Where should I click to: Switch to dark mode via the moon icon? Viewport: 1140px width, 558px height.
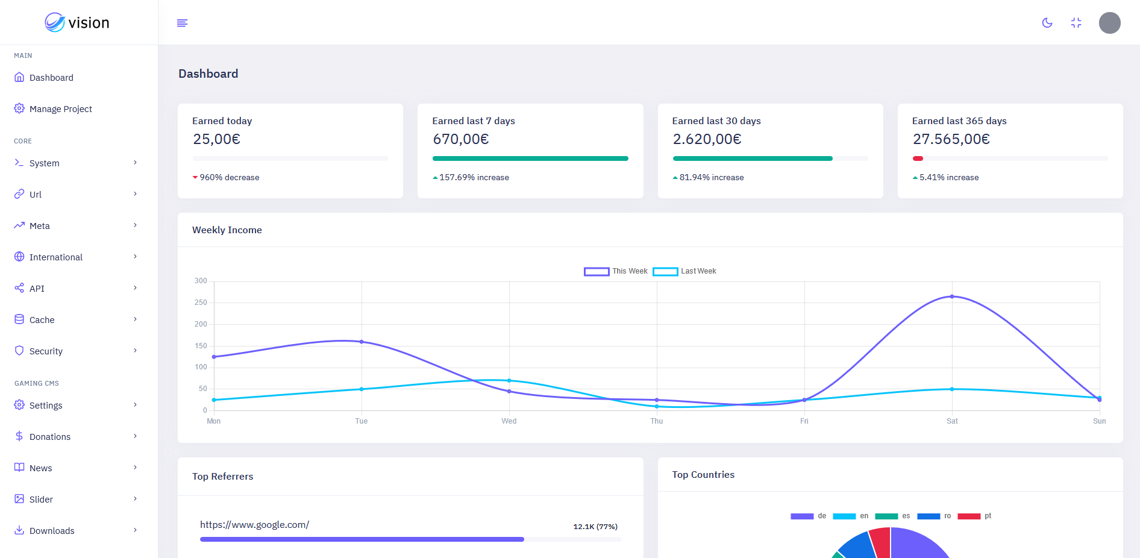[x=1047, y=23]
